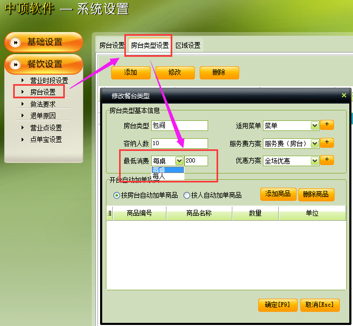Click the 数量 column header
This screenshot has width=353, height=326.
click(x=256, y=213)
